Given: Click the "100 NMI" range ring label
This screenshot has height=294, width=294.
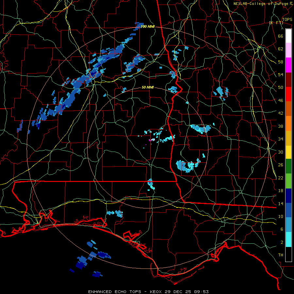Looking at the screenshot, I should [x=148, y=27].
